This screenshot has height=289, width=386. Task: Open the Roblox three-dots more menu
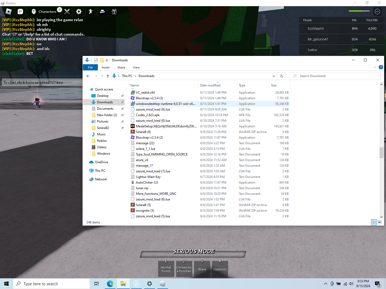tap(377, 12)
